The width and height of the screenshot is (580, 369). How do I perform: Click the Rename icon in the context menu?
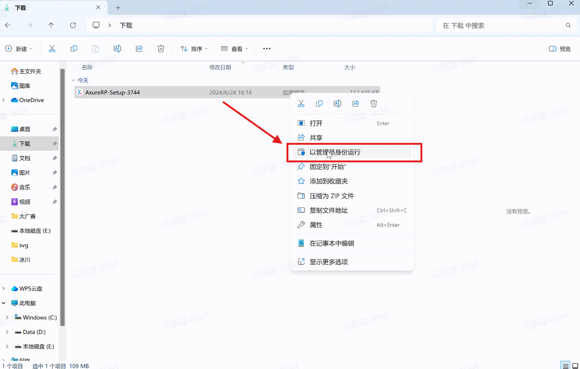coord(337,104)
